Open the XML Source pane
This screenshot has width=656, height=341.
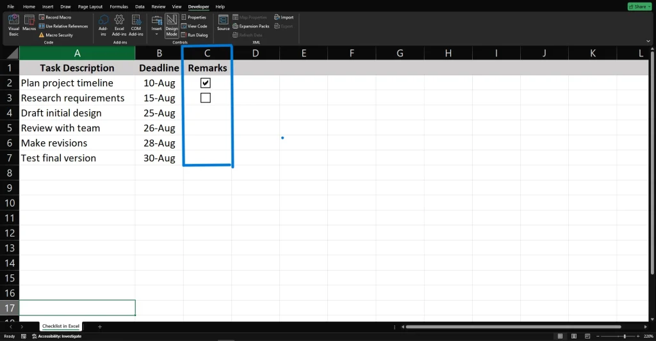[223, 23]
